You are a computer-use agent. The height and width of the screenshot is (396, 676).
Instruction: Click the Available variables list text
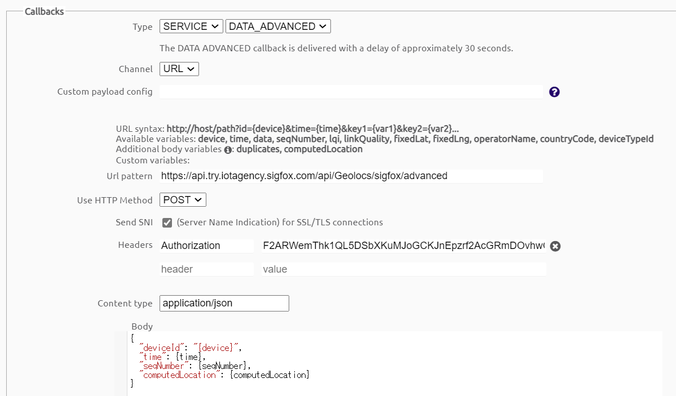click(x=426, y=139)
